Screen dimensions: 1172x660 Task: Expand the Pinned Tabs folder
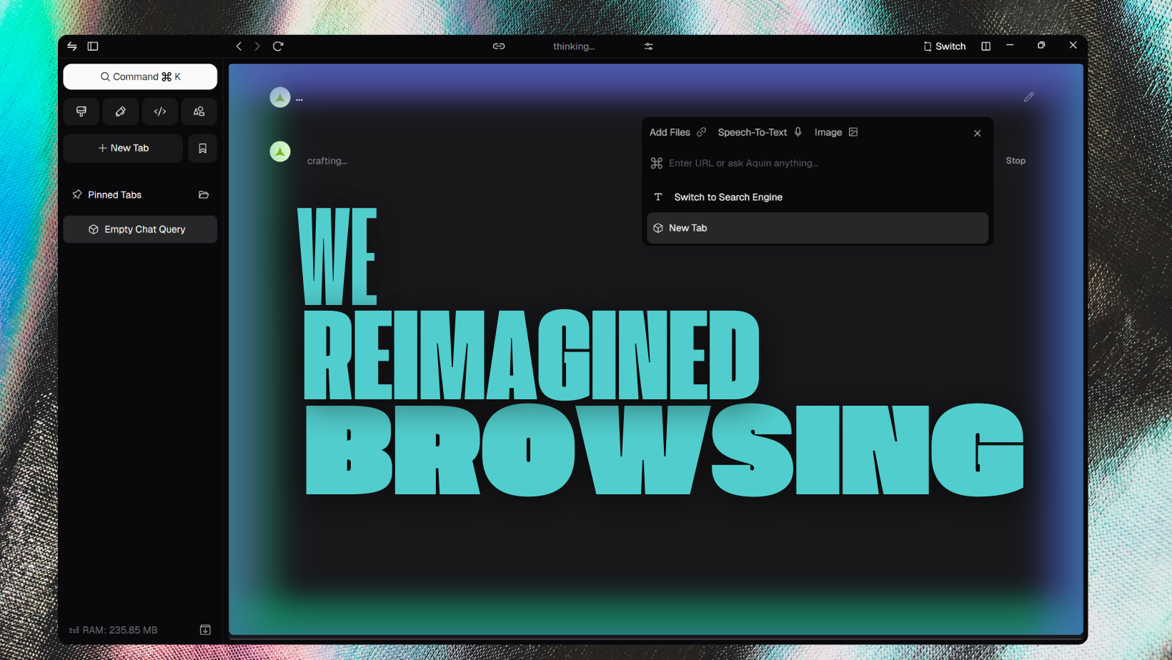(x=203, y=194)
